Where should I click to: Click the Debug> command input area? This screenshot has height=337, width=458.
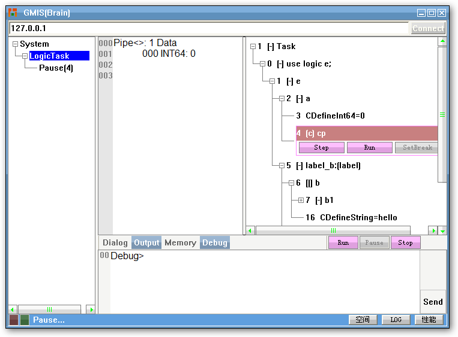point(259,282)
